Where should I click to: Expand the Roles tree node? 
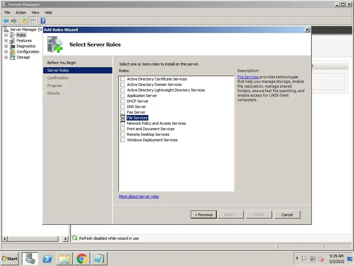[6, 35]
